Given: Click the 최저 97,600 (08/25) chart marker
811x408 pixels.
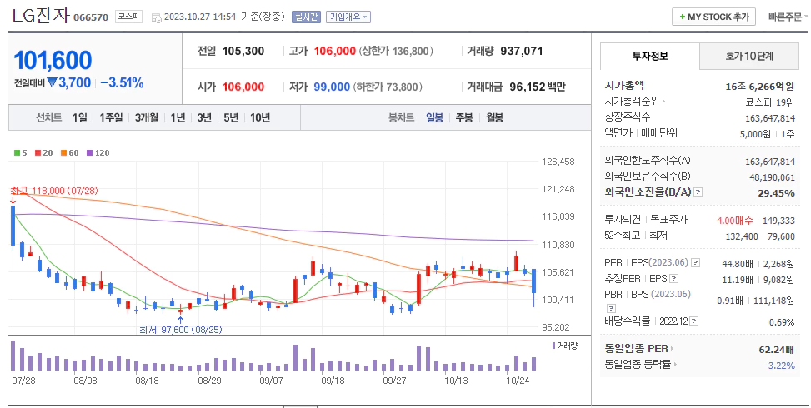Looking at the screenshot, I should click(x=181, y=330).
